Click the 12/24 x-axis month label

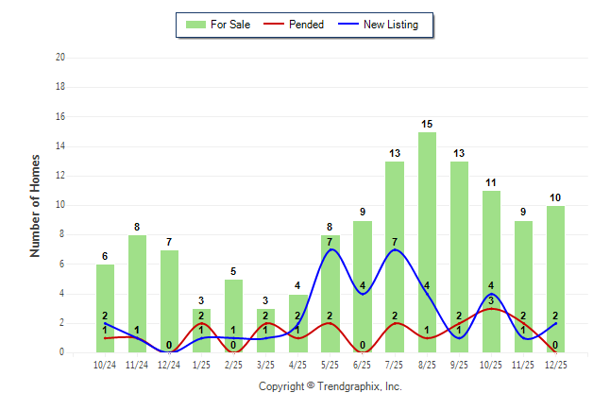(169, 365)
